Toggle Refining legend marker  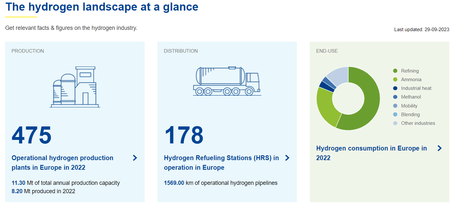[x=395, y=71]
